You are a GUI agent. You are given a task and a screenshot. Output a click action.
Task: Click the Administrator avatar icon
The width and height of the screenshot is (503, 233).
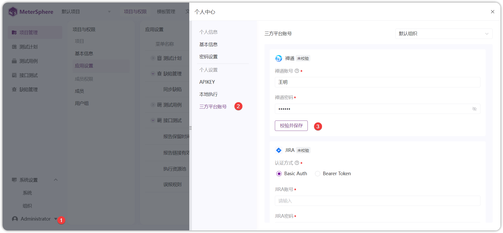15,219
